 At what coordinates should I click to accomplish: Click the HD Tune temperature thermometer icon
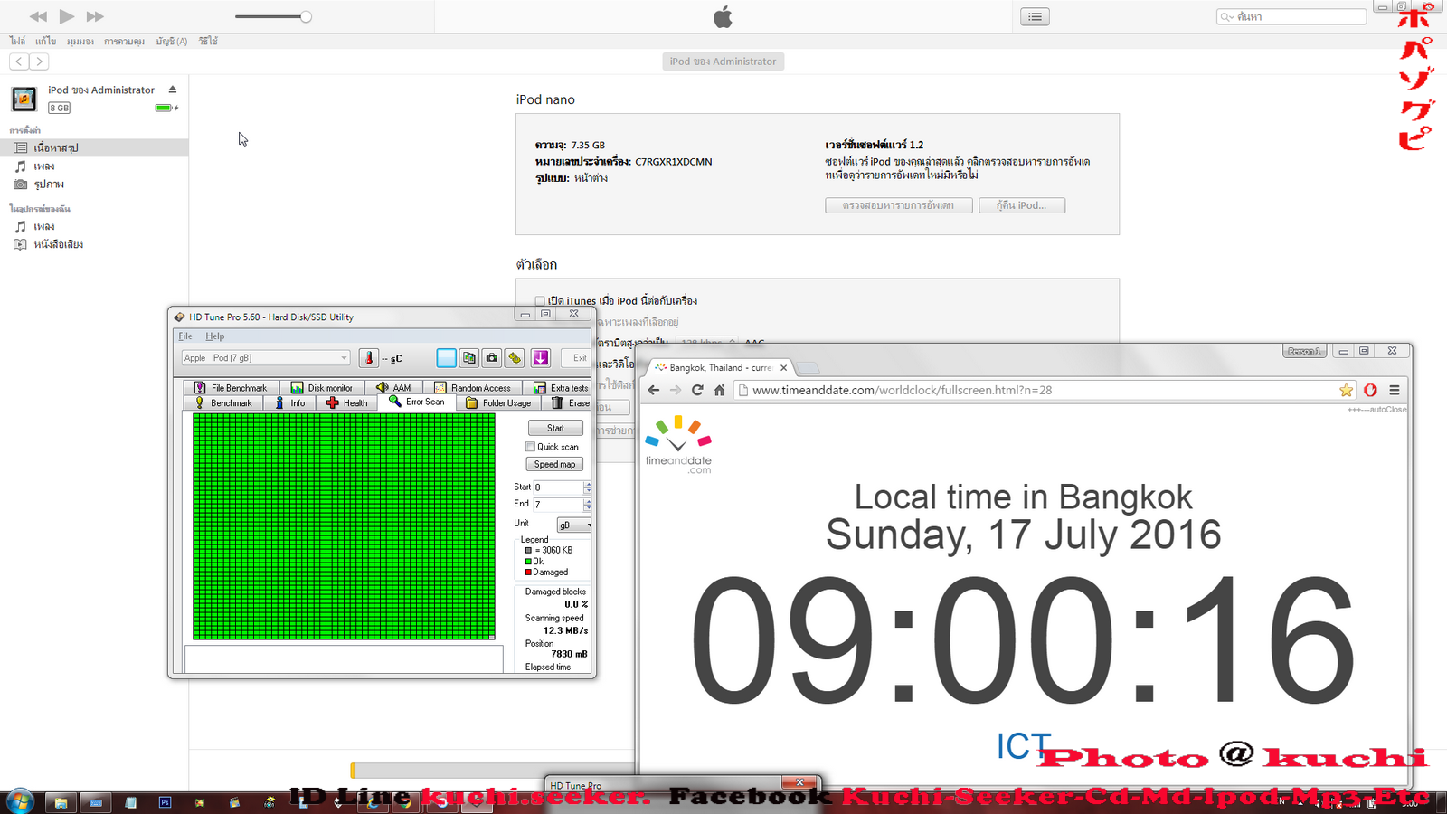point(368,358)
